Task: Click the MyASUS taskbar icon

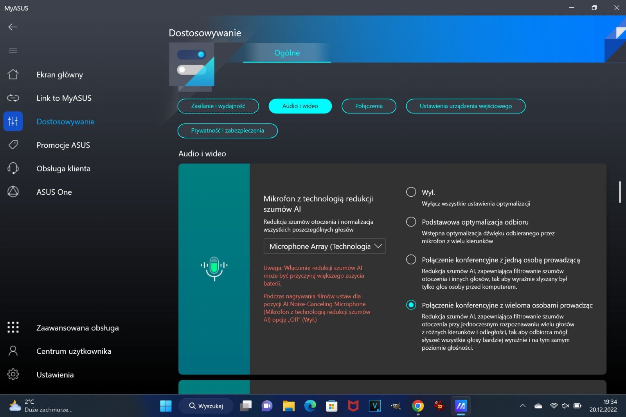Action: tap(461, 406)
